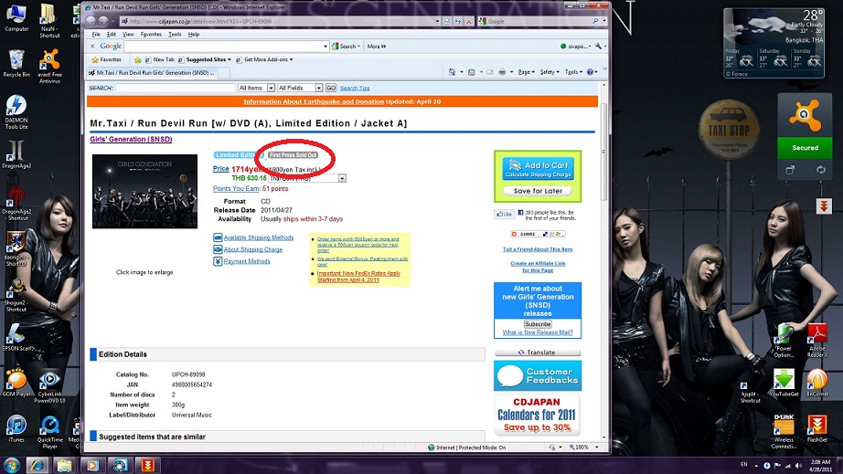Click the Print icon in command bar

(x=502, y=72)
